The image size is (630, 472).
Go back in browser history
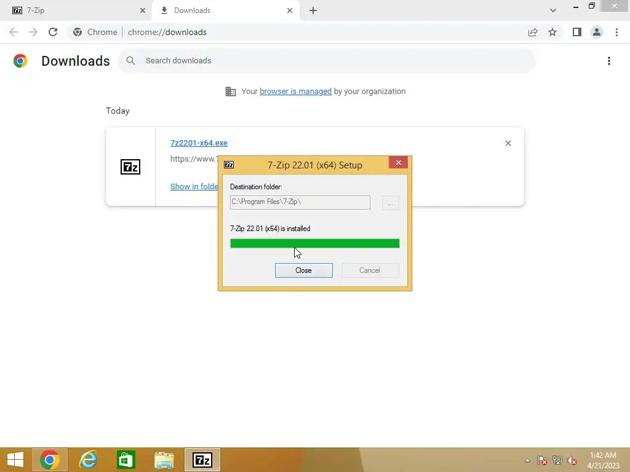coord(14,32)
